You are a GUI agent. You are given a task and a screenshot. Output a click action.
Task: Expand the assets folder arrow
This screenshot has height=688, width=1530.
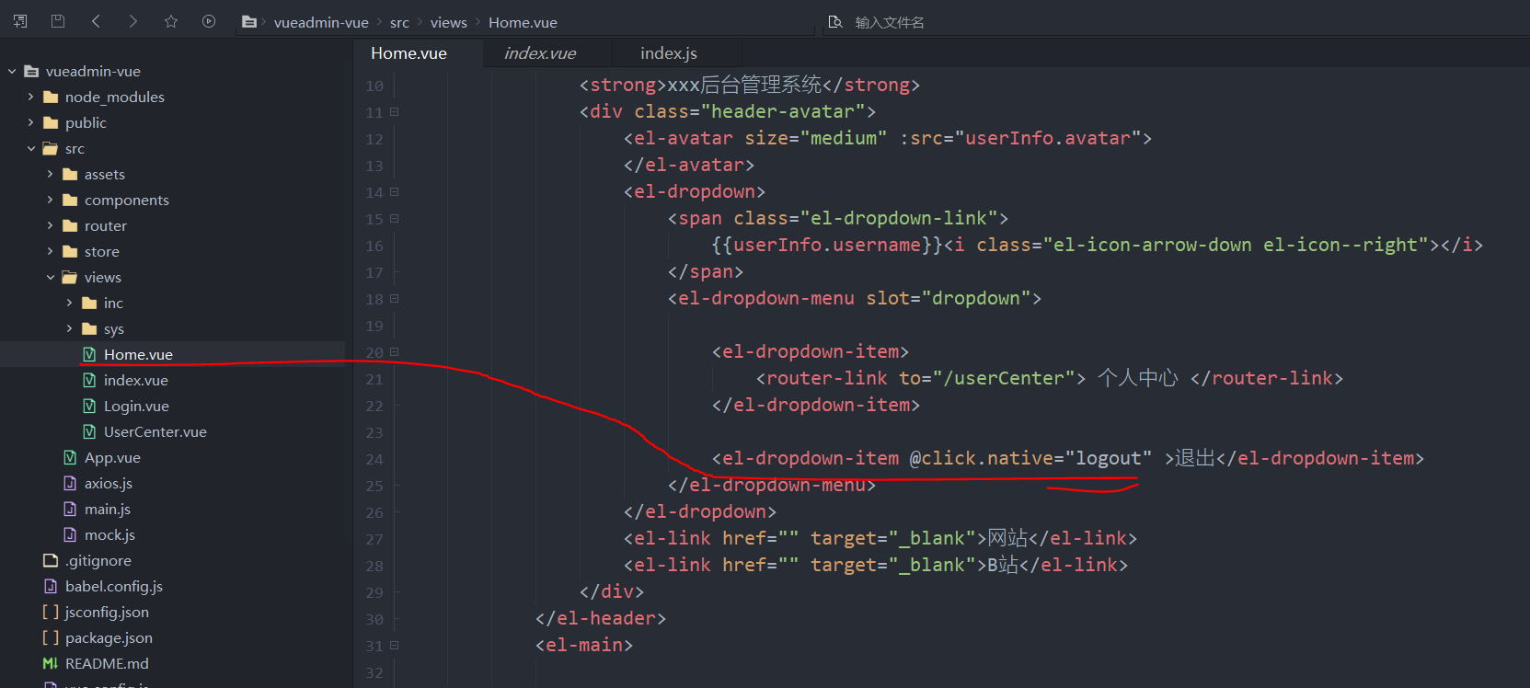51,174
